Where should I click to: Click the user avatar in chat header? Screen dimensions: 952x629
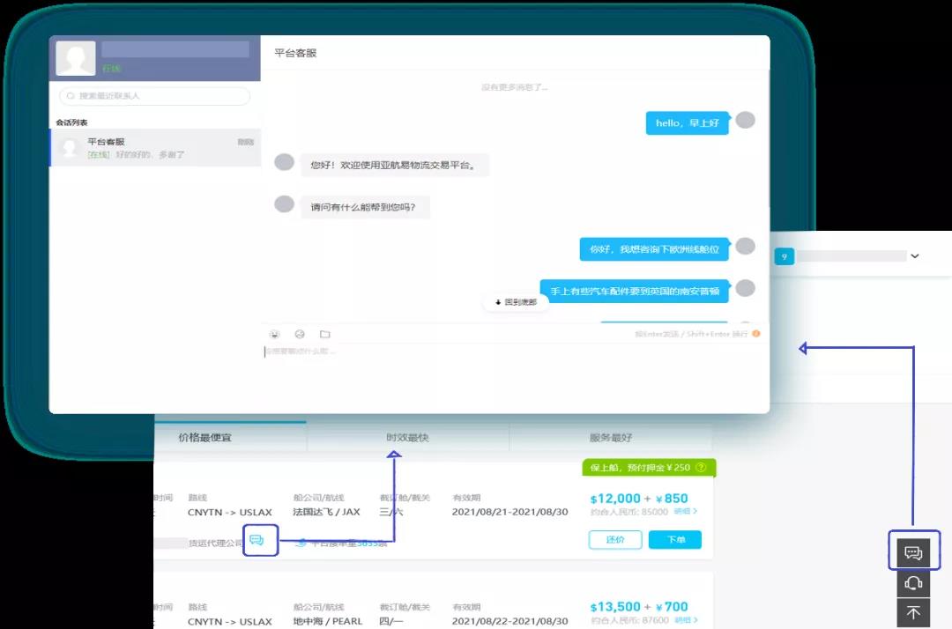click(x=75, y=58)
